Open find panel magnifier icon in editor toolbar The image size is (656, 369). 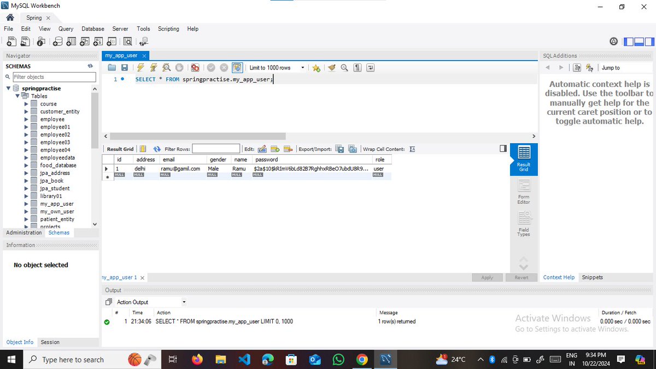click(x=344, y=68)
